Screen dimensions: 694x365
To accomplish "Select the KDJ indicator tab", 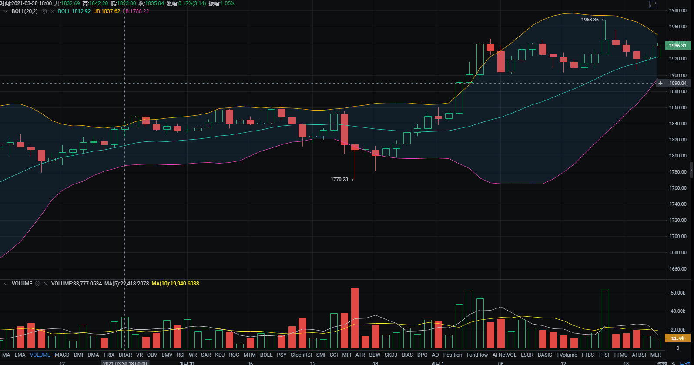I will tap(220, 355).
